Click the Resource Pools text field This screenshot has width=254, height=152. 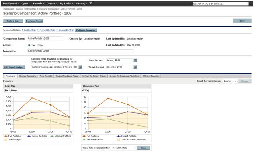click(54, 67)
